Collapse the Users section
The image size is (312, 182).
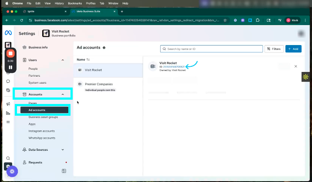point(63,60)
